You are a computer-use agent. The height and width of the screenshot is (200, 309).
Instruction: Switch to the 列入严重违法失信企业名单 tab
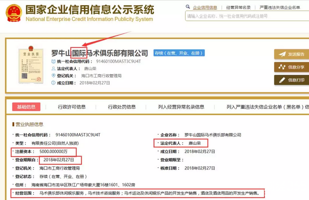click(268, 107)
